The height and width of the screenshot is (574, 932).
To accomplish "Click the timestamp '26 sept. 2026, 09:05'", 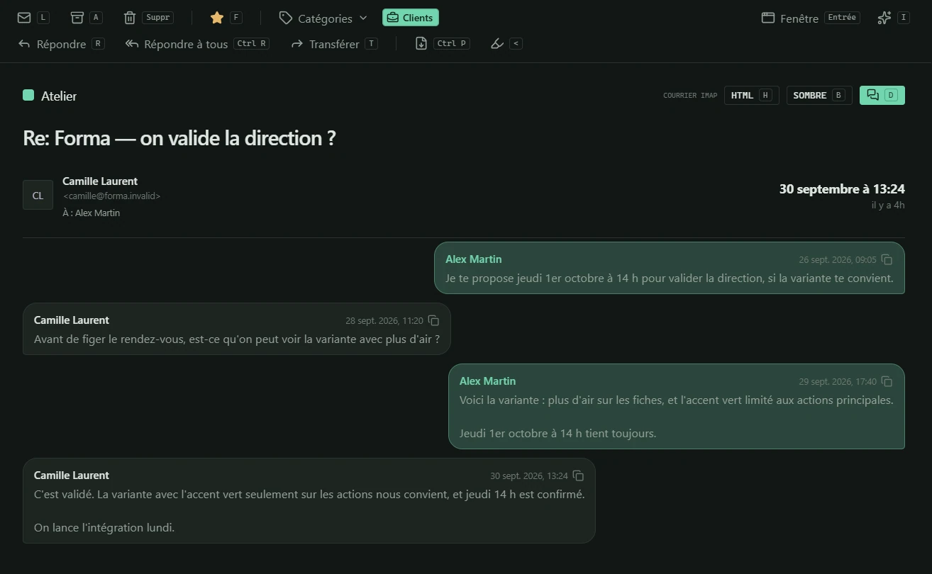I will coord(838,260).
